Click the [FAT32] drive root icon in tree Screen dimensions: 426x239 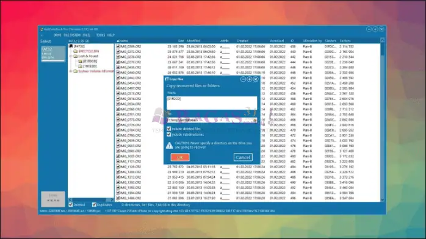[71, 46]
